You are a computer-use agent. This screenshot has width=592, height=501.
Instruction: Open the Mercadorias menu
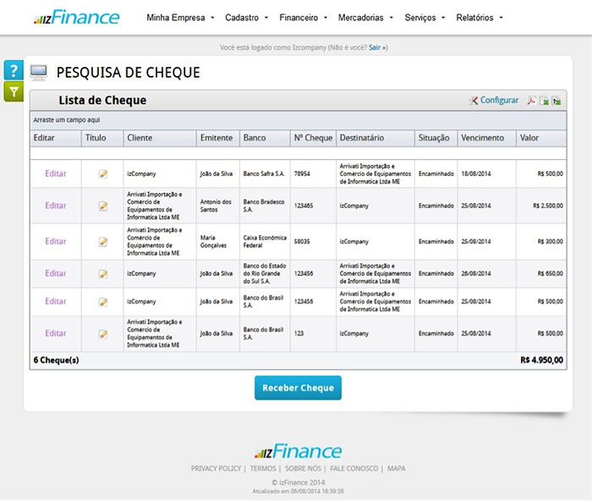(x=365, y=18)
